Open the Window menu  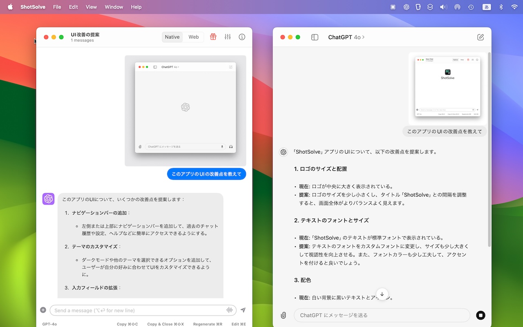[114, 7]
